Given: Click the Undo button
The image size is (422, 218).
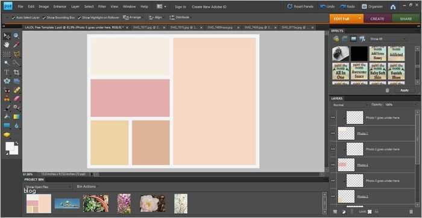Looking at the screenshot, I should click(327, 7).
